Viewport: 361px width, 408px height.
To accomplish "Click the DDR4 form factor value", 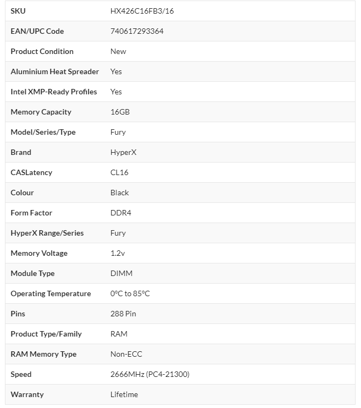I will 121,213.
